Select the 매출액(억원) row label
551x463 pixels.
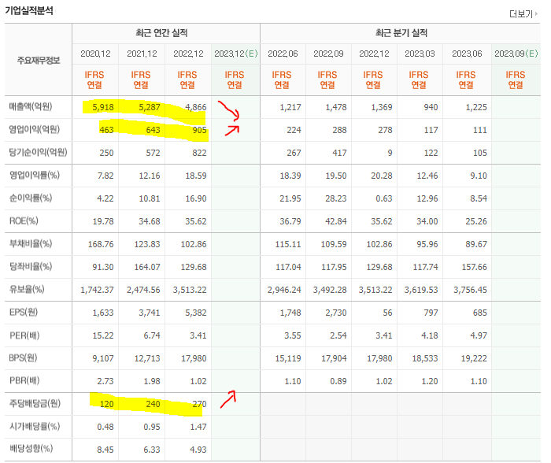[x=31, y=106]
